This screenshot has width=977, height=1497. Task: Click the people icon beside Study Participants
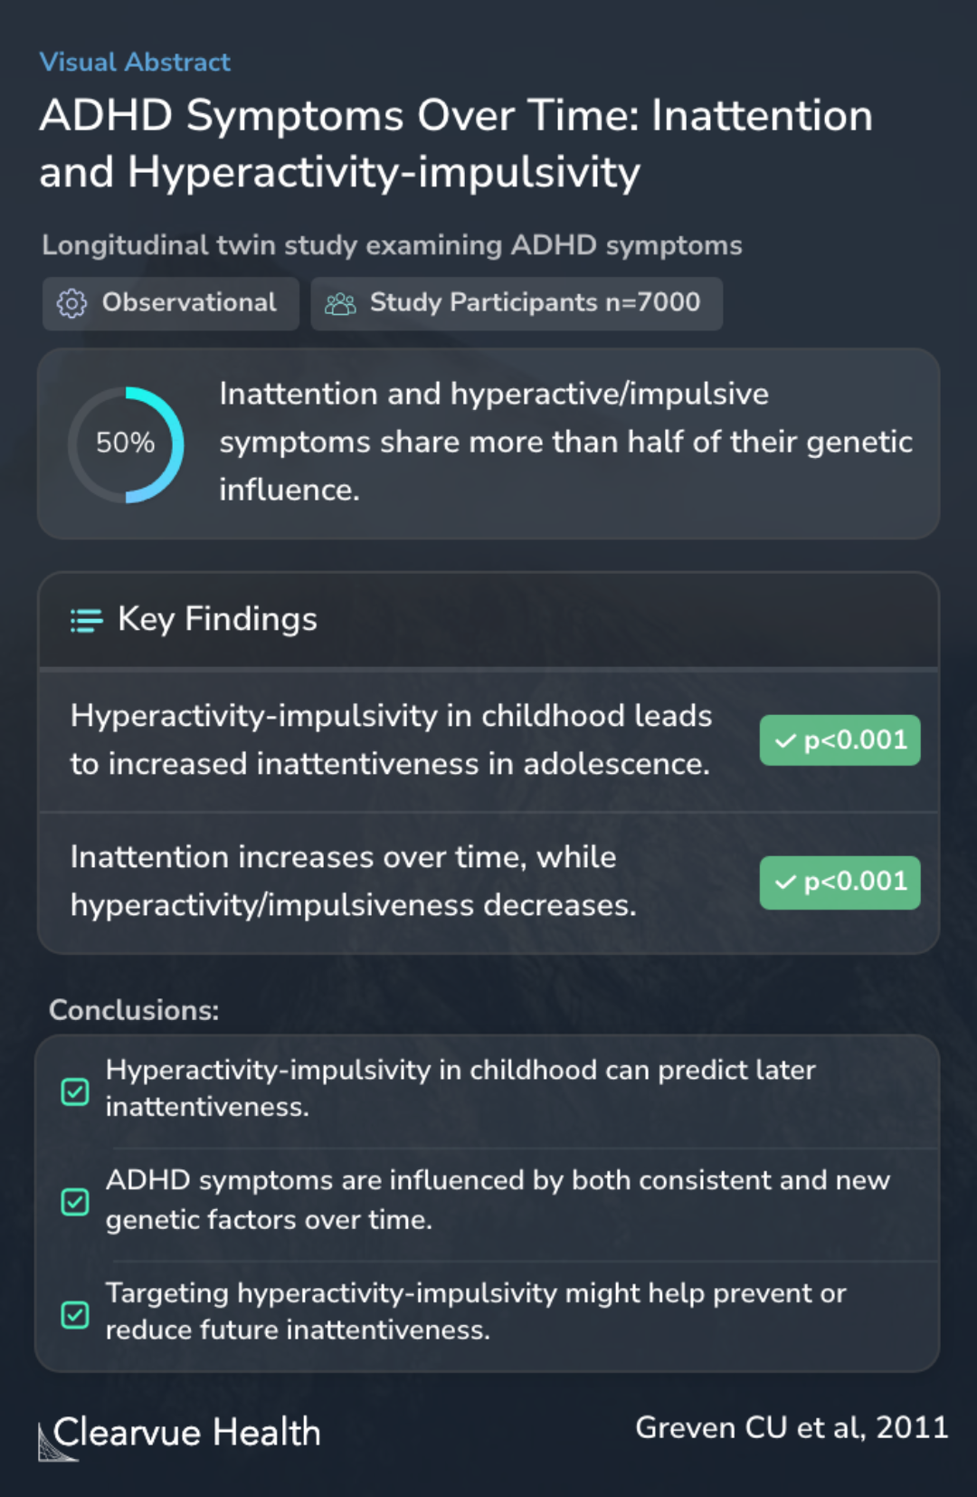click(340, 303)
